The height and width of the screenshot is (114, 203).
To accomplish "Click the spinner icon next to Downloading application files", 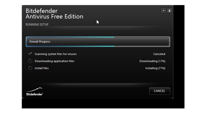I will 30,61.
